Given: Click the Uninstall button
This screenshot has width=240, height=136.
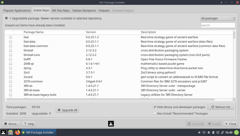Looking at the screenshot, I should point(196,124).
